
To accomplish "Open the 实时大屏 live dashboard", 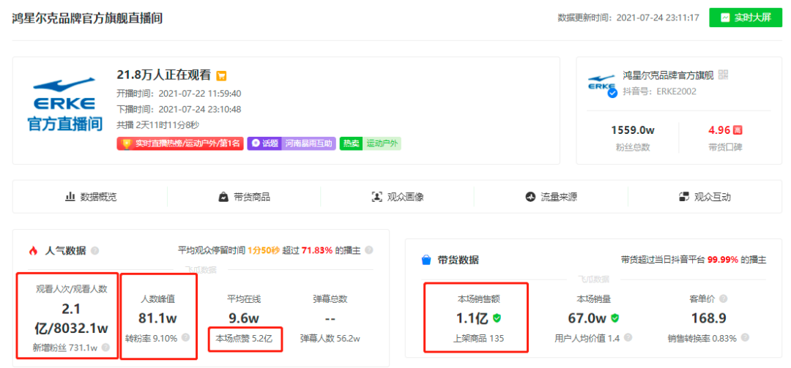I will click(x=745, y=18).
